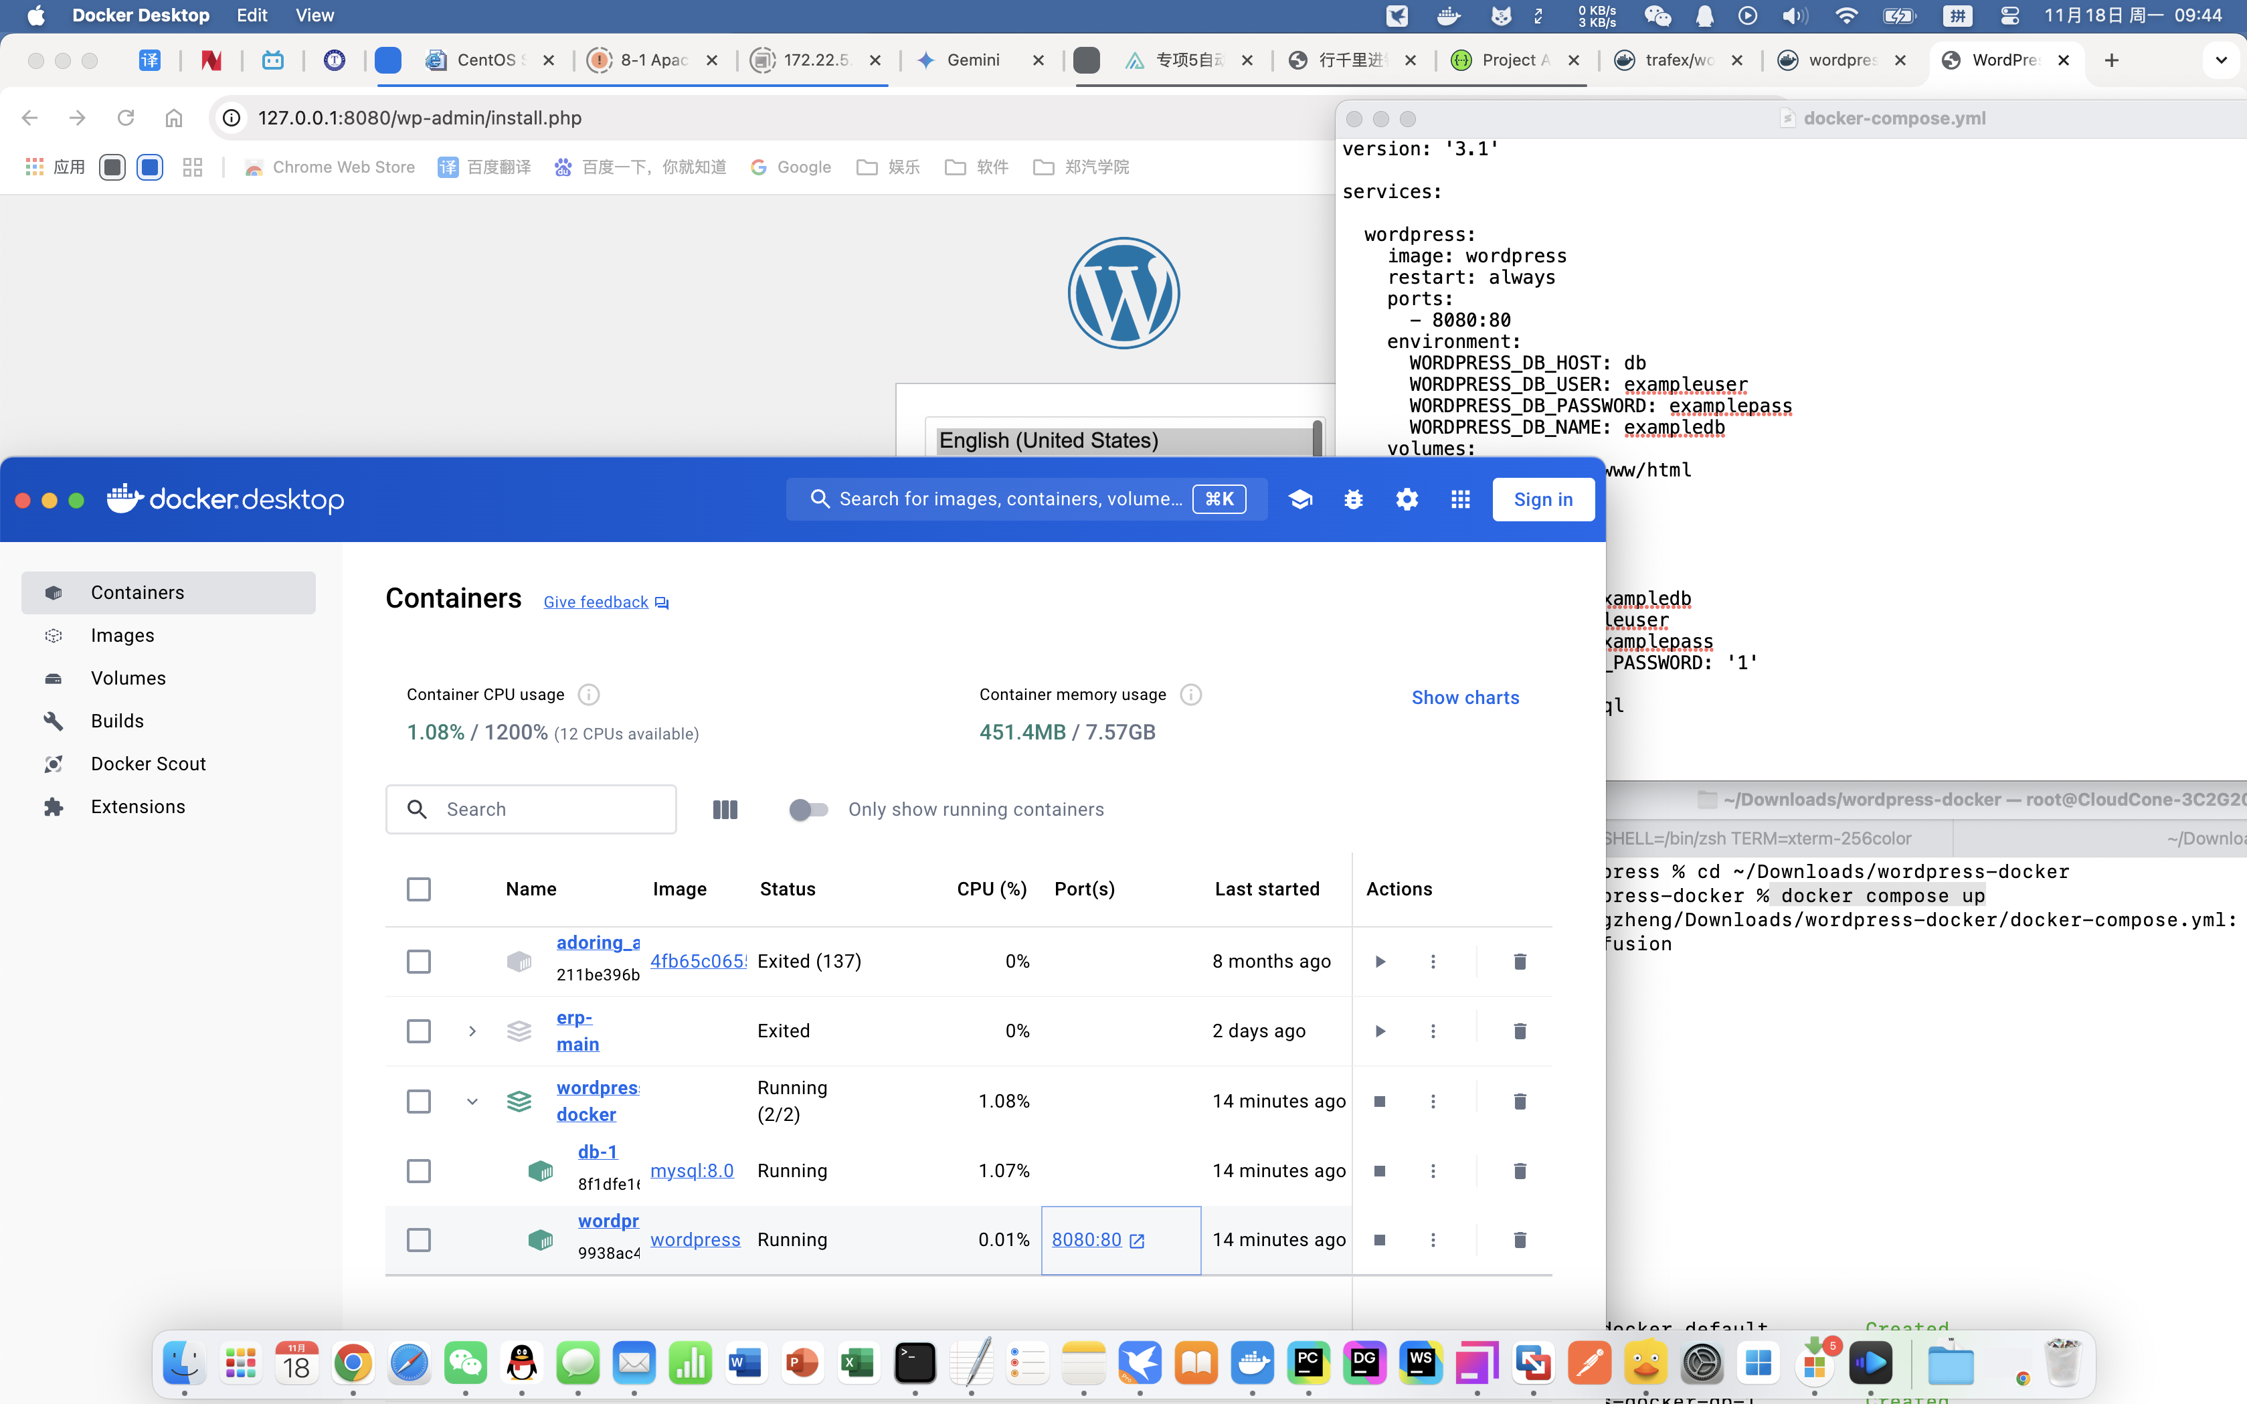Start the adoring container with play button
This screenshot has width=2247, height=1404.
1380,961
